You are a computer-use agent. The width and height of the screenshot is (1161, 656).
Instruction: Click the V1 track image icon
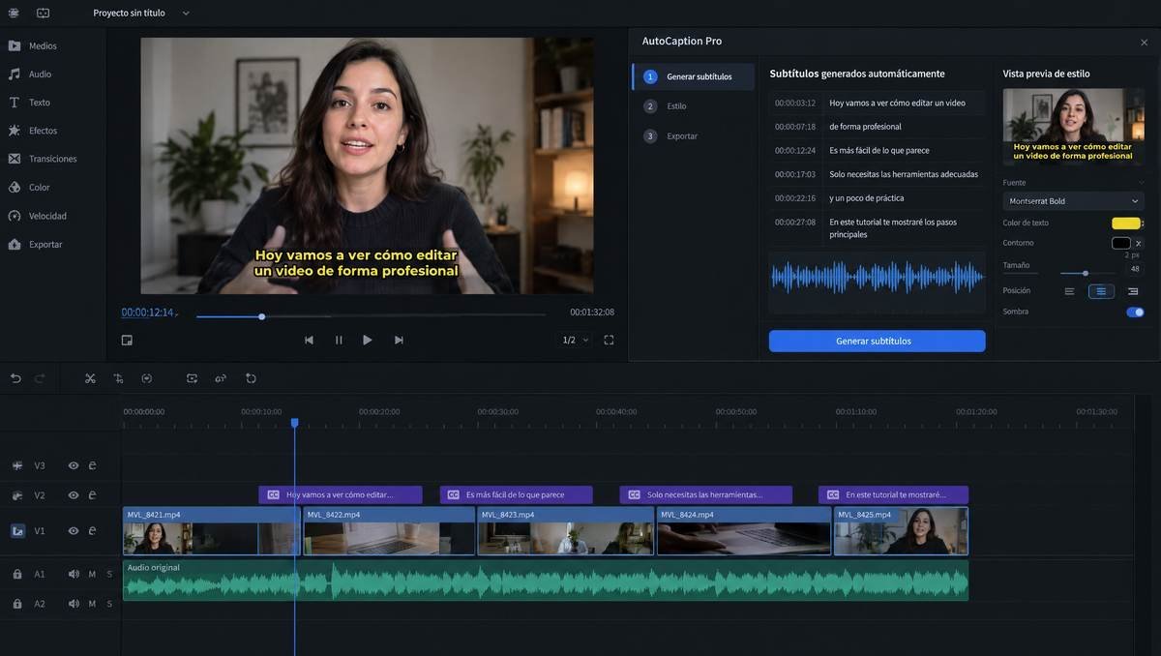tap(17, 530)
